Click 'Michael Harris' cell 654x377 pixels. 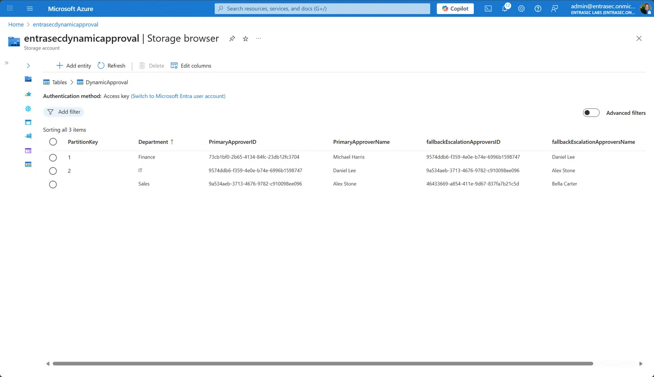(349, 157)
